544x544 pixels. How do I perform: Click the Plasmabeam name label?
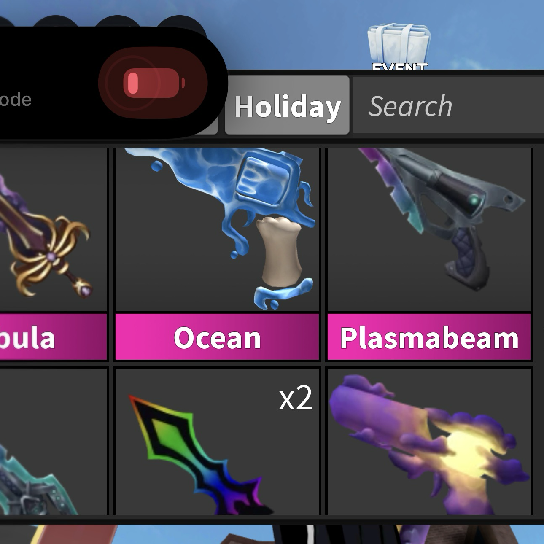coord(429,337)
